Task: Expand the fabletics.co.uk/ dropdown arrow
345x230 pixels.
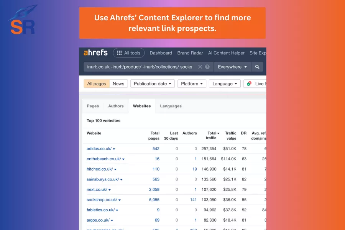Action: tap(117, 210)
